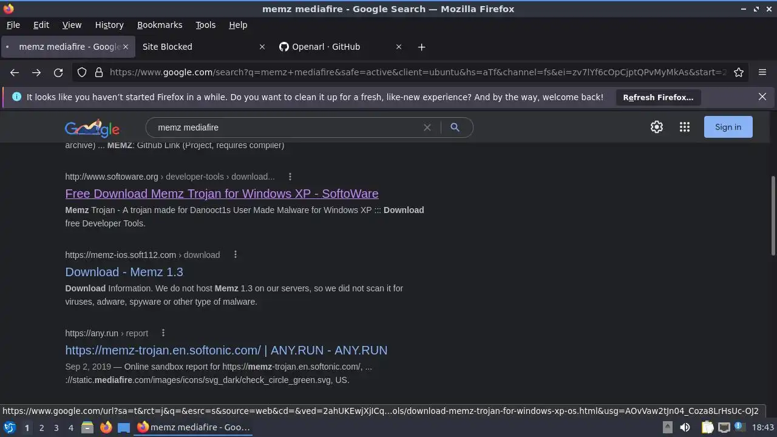Image resolution: width=777 pixels, height=437 pixels.
Task: Focus the memz mediafire search field
Action: coord(285,127)
